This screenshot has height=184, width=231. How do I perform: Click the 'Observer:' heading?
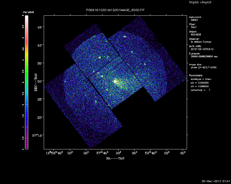pos(194,39)
